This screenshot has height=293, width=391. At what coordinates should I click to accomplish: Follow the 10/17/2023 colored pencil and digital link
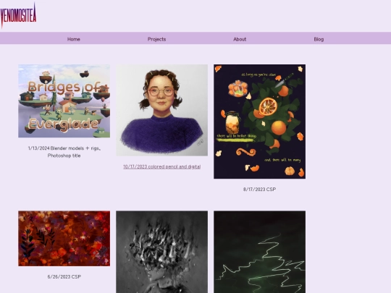pyautogui.click(x=162, y=166)
